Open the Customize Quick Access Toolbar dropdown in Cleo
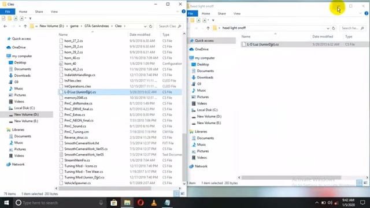The width and height of the screenshot is (370, 208). [30, 18]
